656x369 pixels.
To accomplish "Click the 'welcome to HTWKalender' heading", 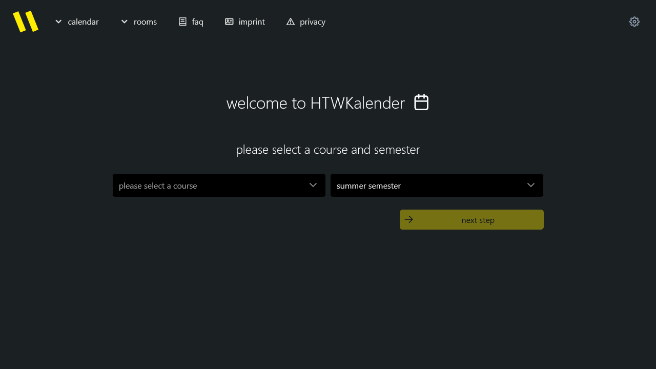I will 315,103.
